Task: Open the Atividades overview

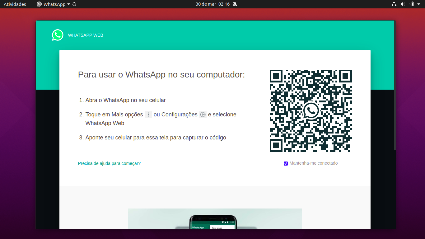Action: pos(15,4)
